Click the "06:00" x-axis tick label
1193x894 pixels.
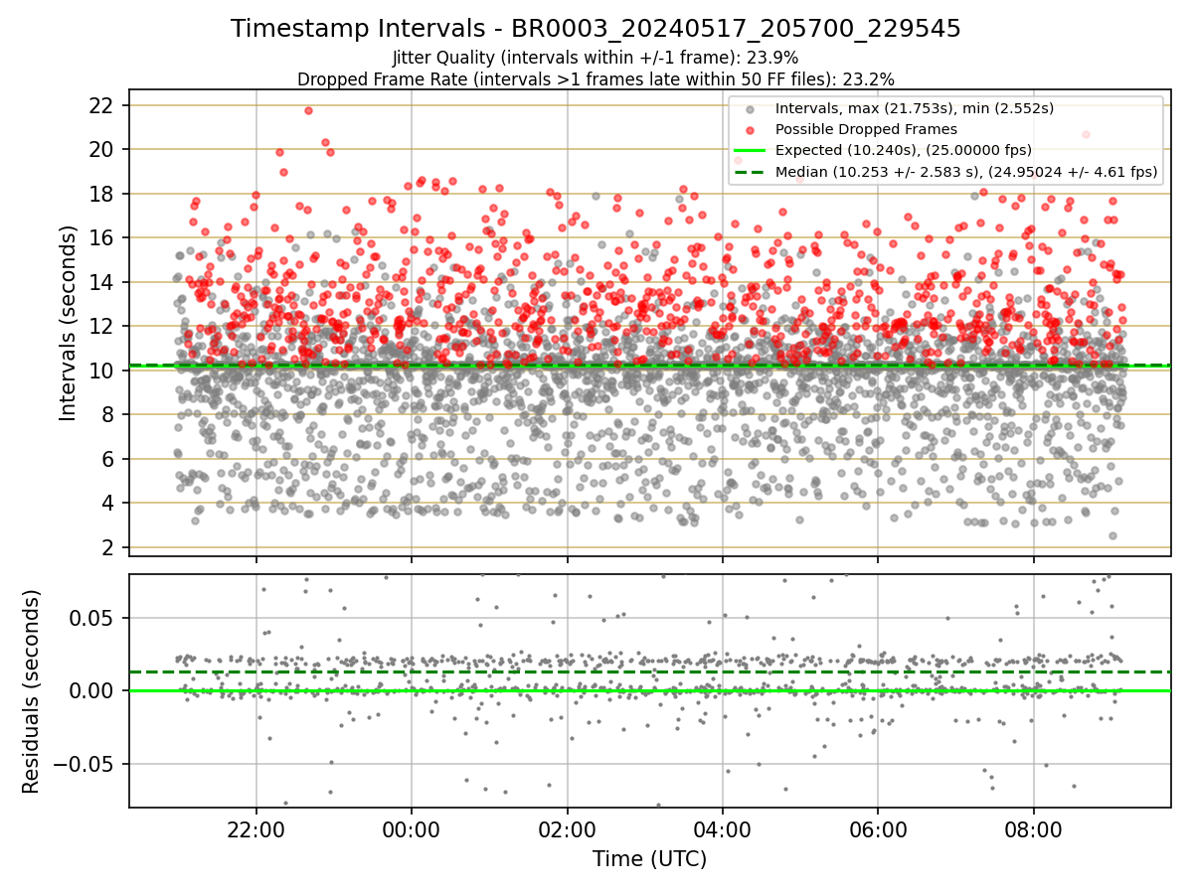pos(877,828)
